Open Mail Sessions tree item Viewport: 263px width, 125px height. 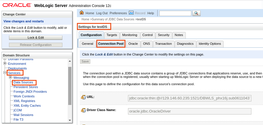tap(24, 115)
